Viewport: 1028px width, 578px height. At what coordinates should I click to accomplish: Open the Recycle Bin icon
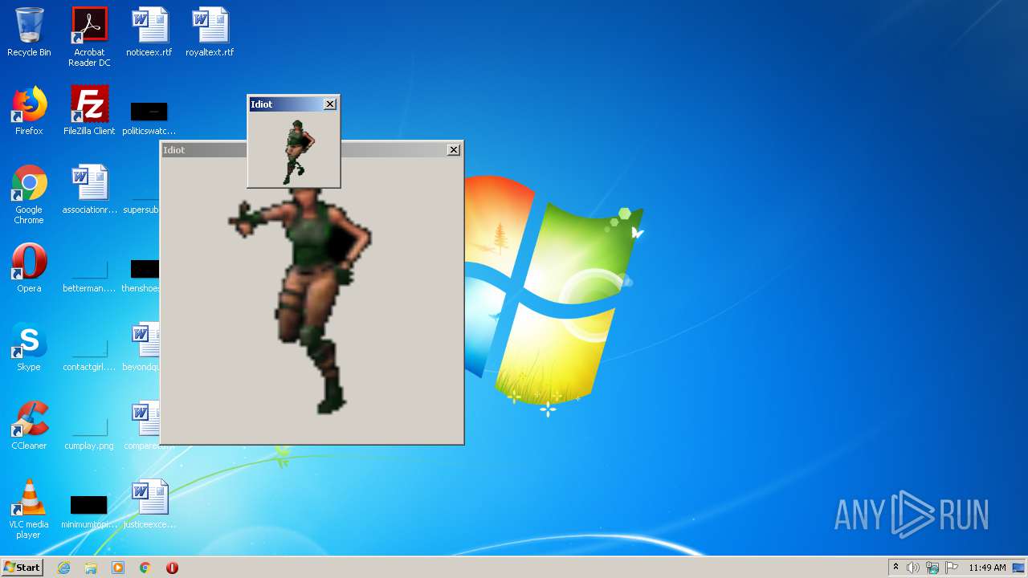point(29,32)
